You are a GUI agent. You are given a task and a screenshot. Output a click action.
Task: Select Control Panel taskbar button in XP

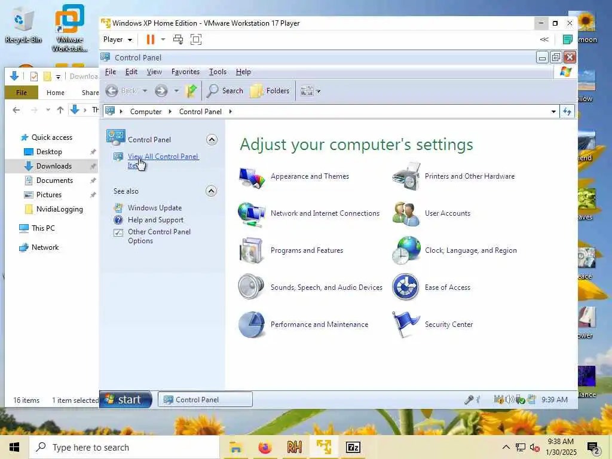205,400
